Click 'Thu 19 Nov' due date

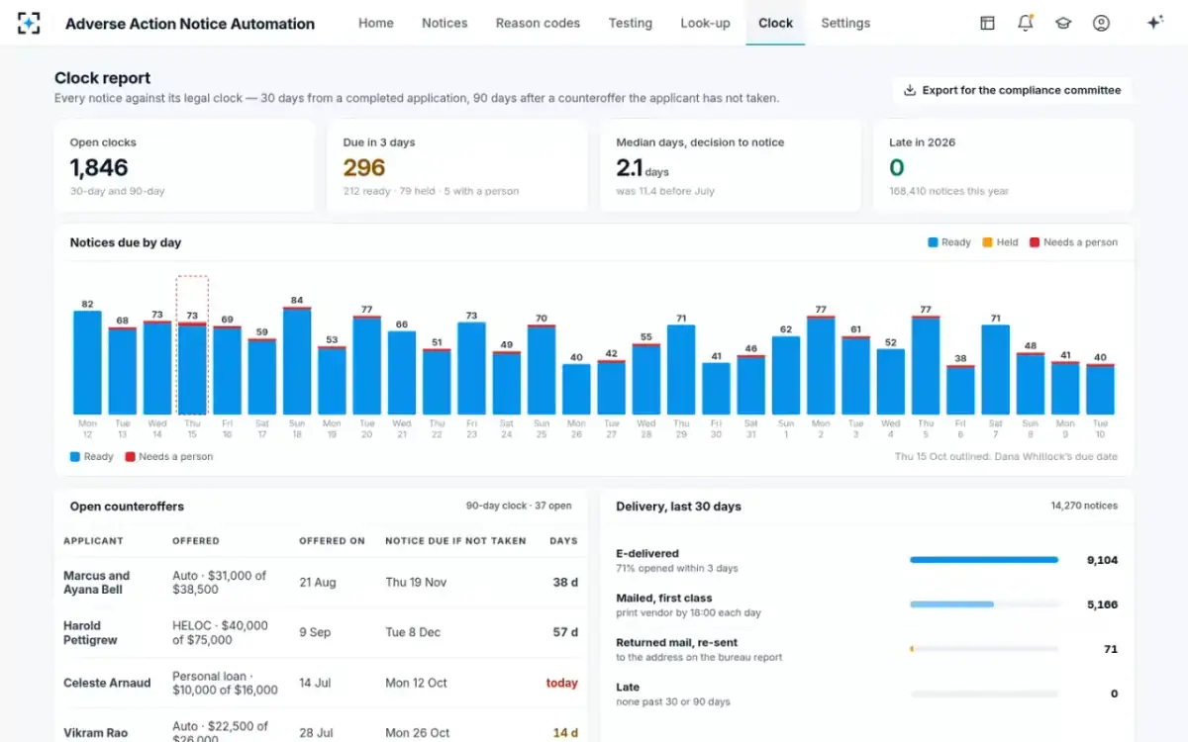click(x=416, y=583)
